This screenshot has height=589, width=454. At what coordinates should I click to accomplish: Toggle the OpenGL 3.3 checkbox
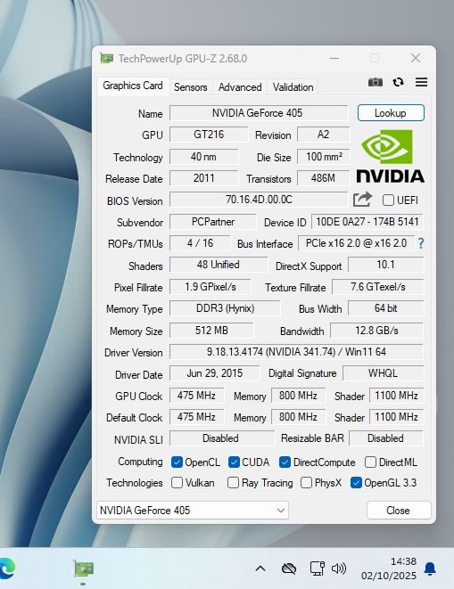point(356,483)
